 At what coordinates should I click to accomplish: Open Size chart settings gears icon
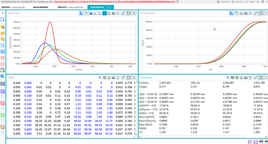tap(123, 13)
